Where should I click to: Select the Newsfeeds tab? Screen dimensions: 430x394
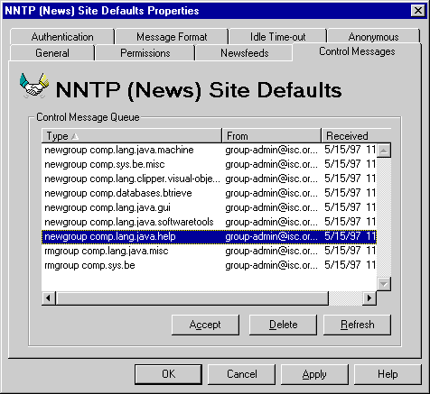pyautogui.click(x=244, y=53)
